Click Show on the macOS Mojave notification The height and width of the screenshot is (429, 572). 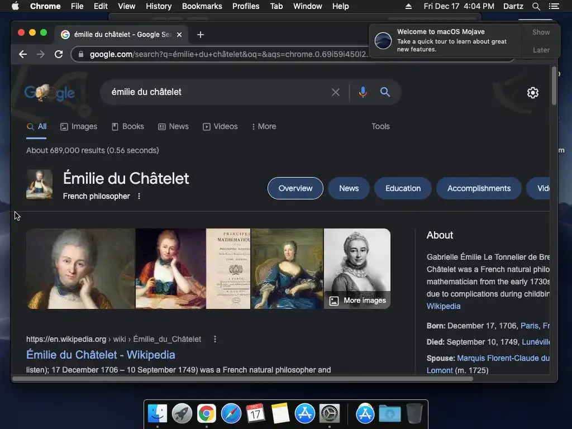541,32
